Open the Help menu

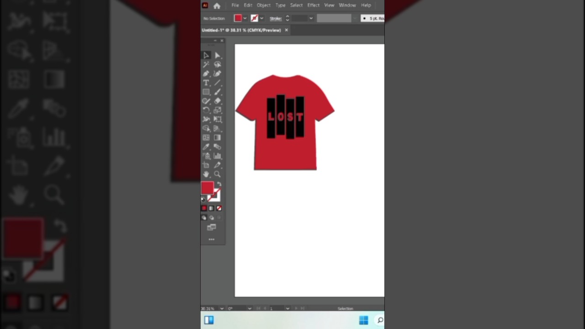click(x=366, y=5)
